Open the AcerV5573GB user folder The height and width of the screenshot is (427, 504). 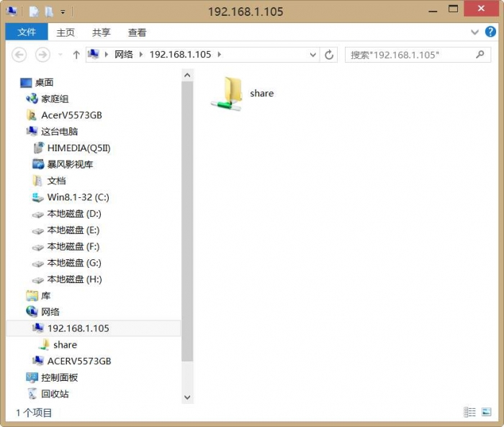pyautogui.click(x=64, y=115)
